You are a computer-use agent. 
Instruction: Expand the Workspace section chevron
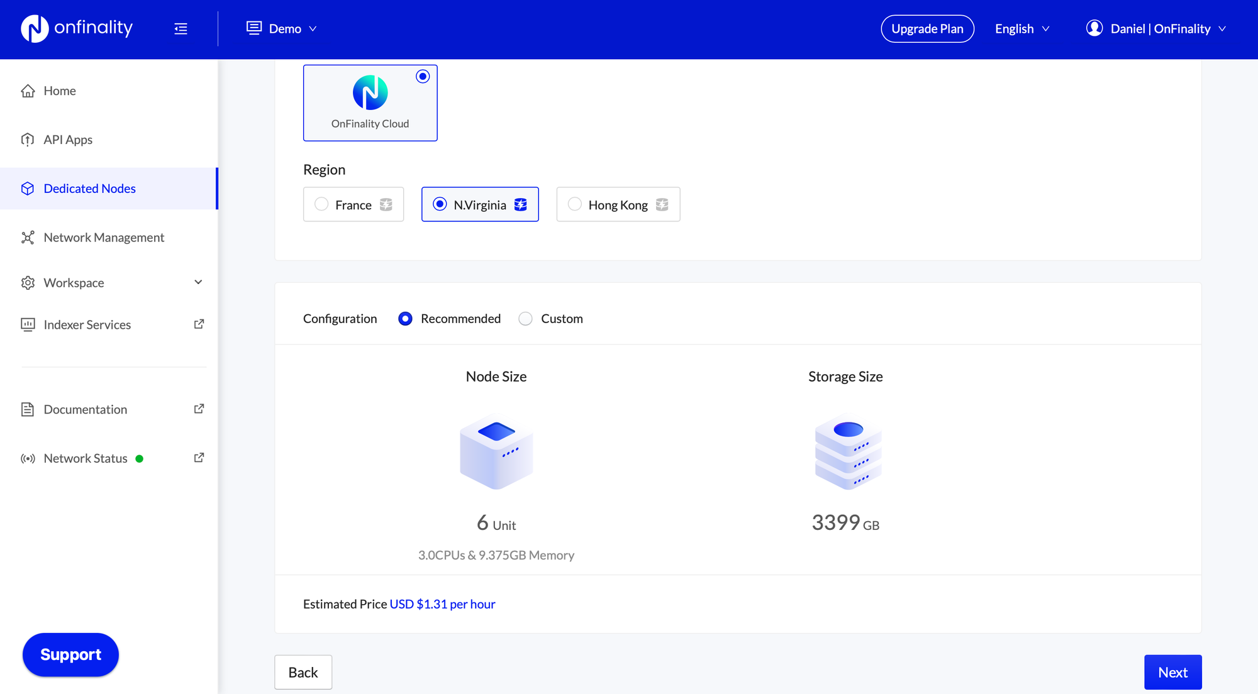point(198,282)
